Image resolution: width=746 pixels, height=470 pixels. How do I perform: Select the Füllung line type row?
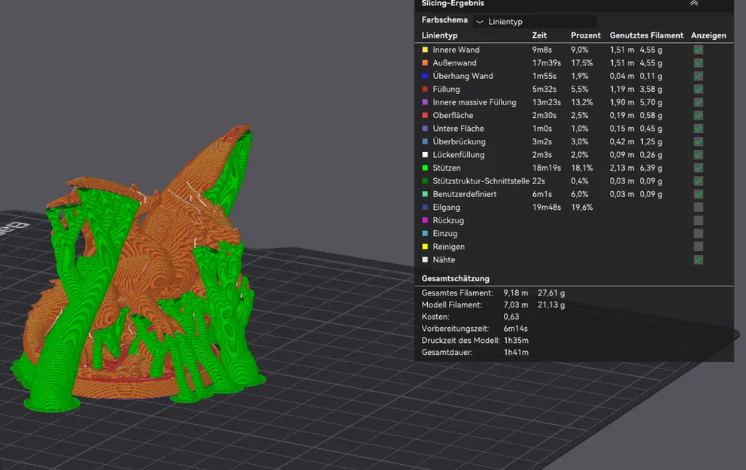tap(446, 89)
